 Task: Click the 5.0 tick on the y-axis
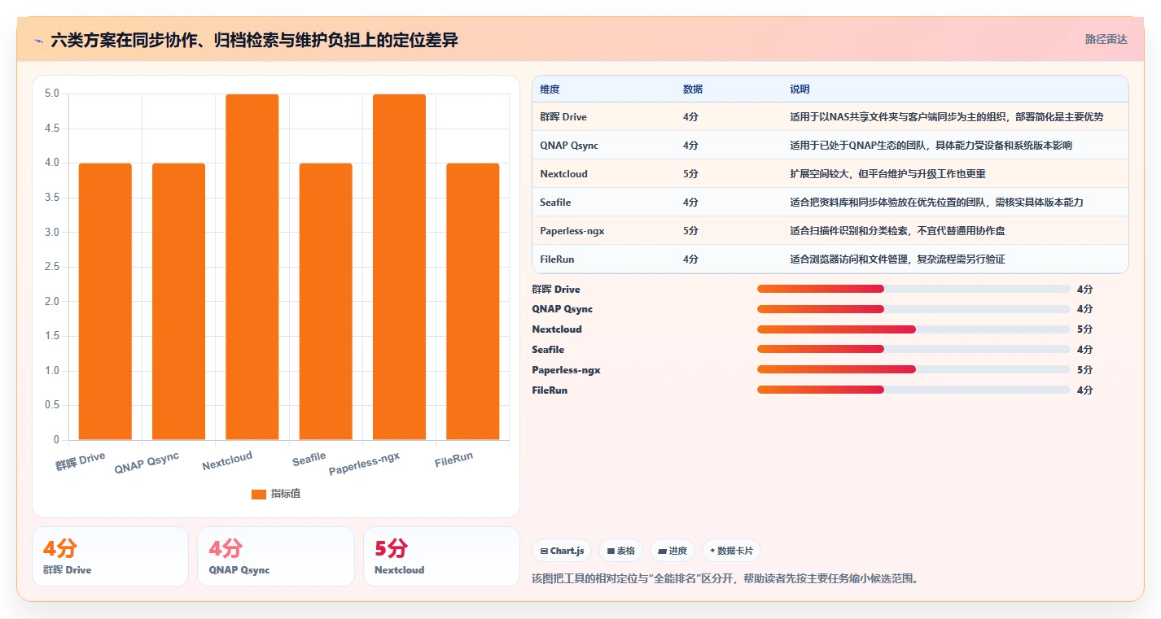click(52, 94)
